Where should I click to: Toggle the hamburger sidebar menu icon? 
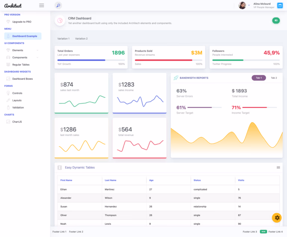click(x=41, y=6)
